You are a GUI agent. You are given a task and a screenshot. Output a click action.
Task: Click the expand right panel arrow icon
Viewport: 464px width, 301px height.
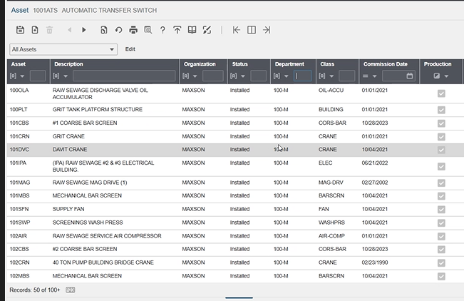[x=267, y=30]
